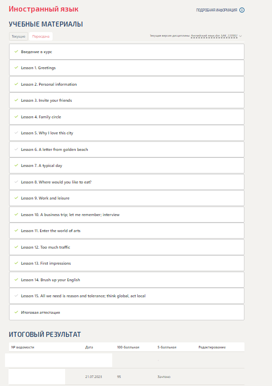This screenshot has height=386, width=272.
Task: Expand Lesson 6. A letter from golden beach
Action: coord(127,149)
